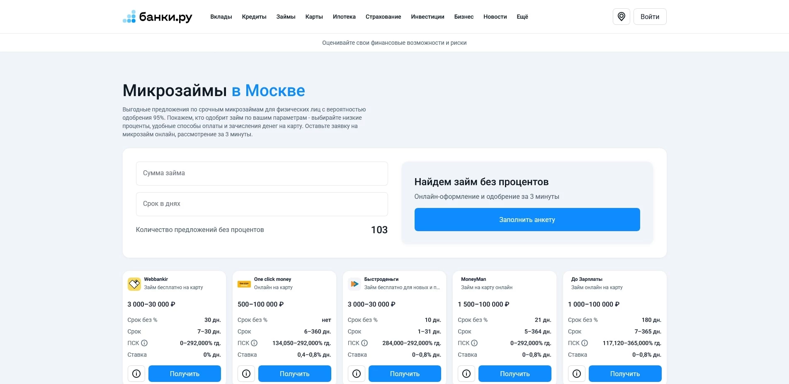
Task: Open info button on До Зарплаты card
Action: click(576, 374)
